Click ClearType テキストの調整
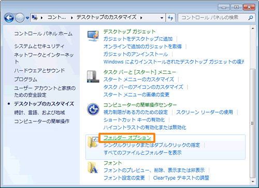 click(x=181, y=178)
